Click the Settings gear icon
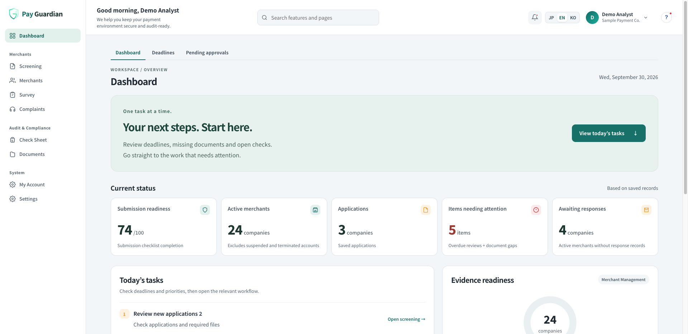Image resolution: width=688 pixels, height=334 pixels. [13, 199]
